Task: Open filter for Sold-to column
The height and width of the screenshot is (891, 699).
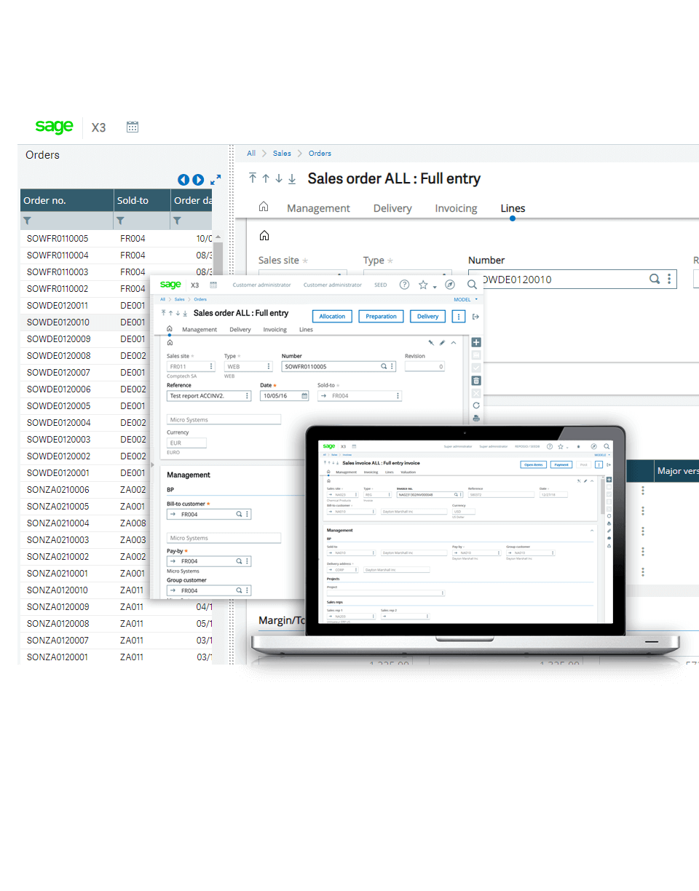Action: (121, 221)
